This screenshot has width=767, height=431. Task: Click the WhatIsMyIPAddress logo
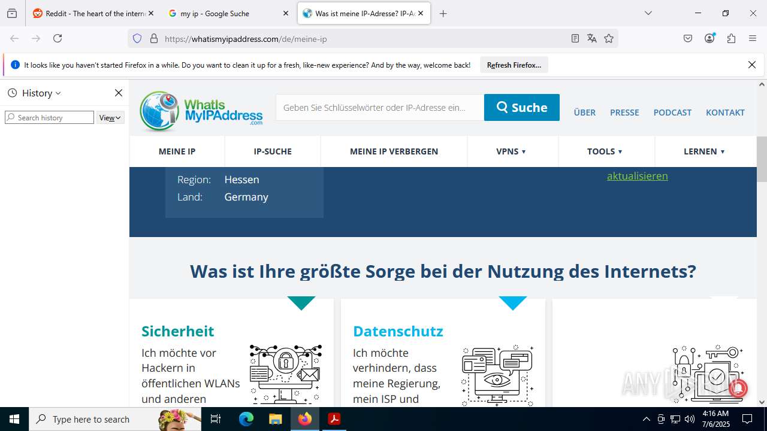coord(201,111)
